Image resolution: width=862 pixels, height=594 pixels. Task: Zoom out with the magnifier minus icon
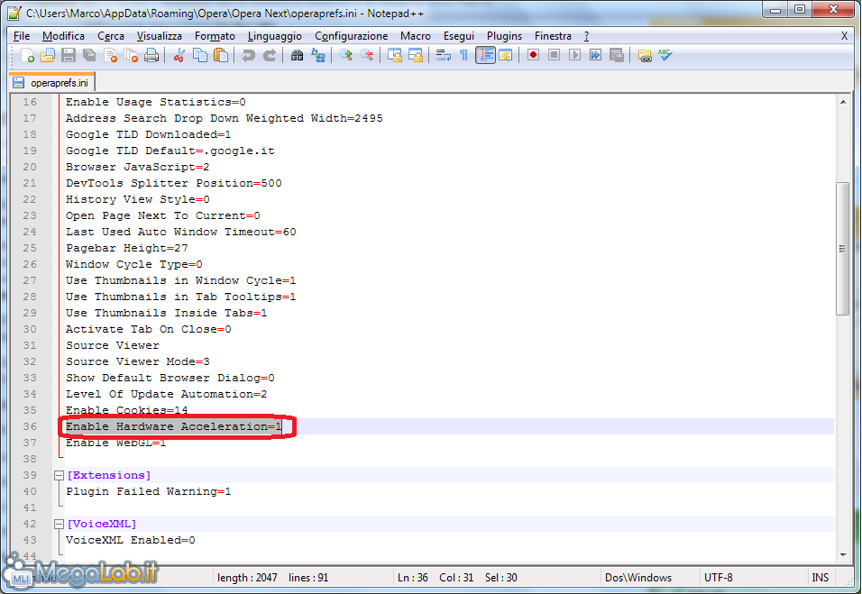coord(367,55)
